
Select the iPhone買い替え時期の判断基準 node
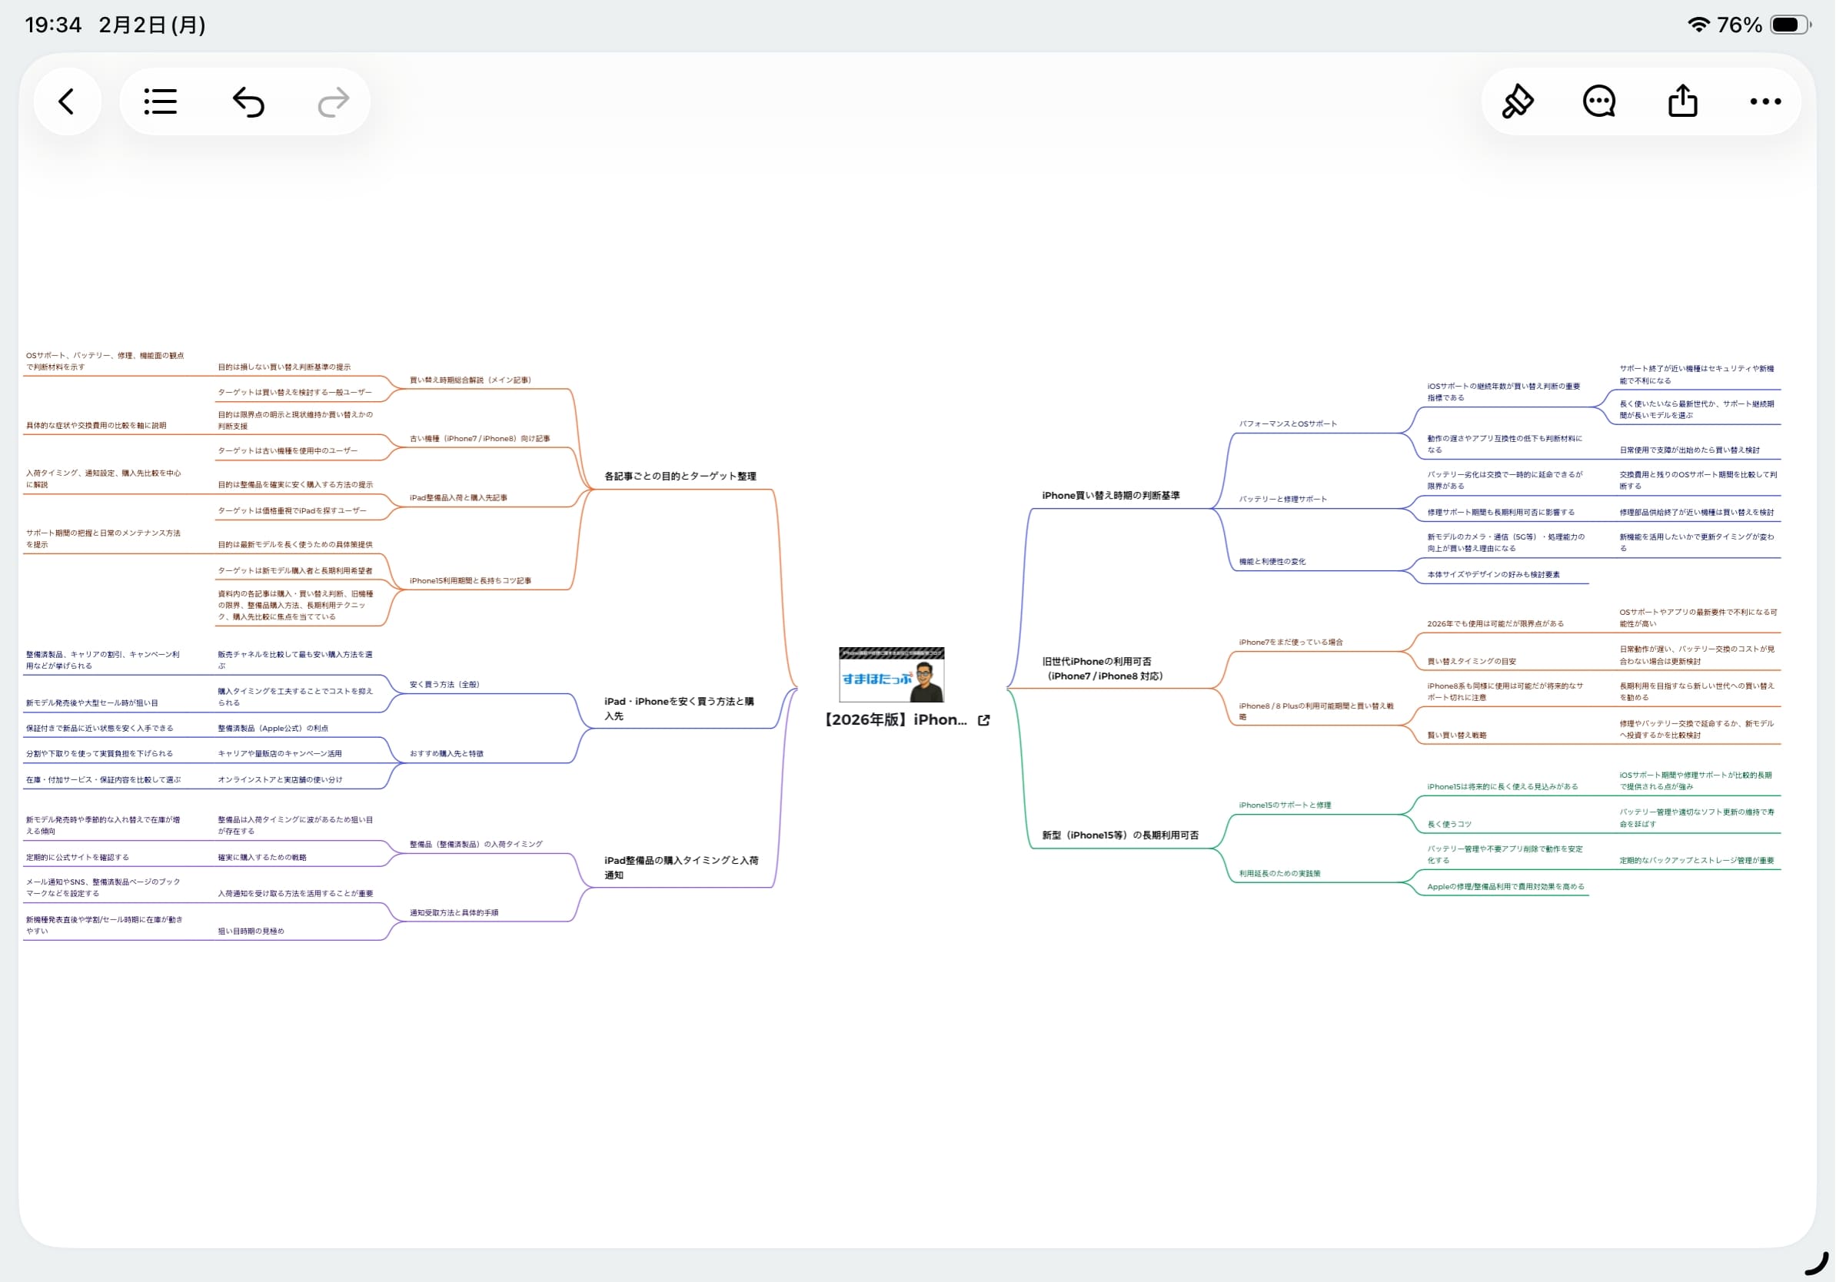[1110, 496]
